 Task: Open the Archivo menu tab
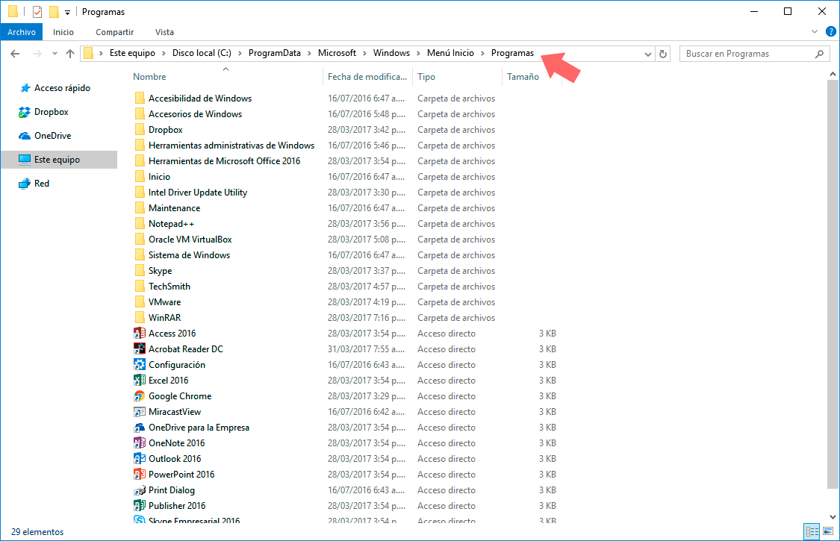point(22,32)
